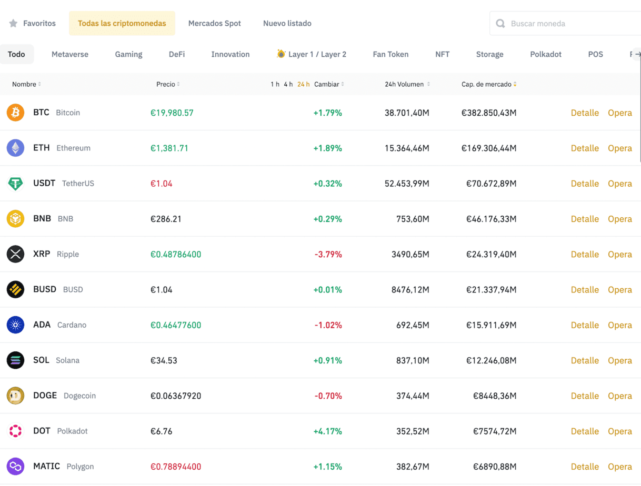Click the SOL Solana name
The image size is (641, 486).
point(56,360)
